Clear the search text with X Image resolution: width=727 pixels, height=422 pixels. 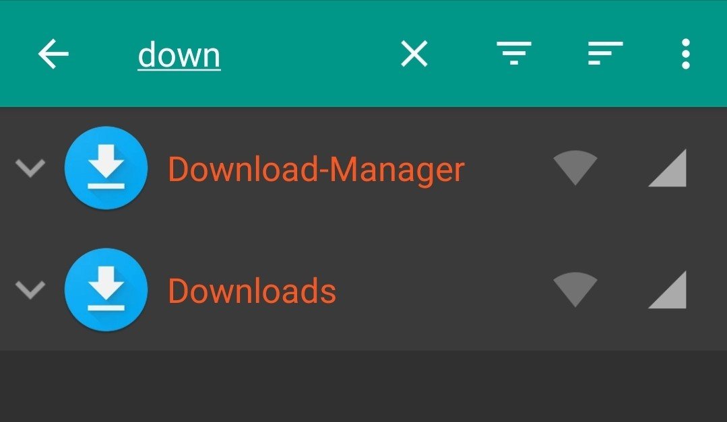(x=414, y=54)
